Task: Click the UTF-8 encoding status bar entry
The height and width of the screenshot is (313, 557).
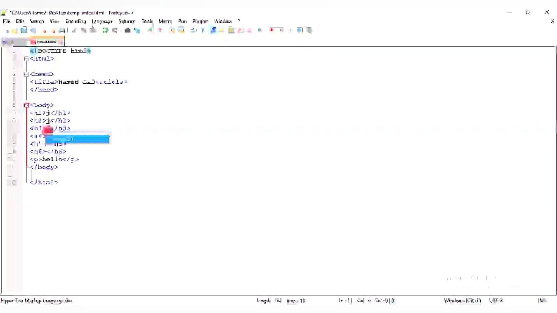Action: click(496, 301)
